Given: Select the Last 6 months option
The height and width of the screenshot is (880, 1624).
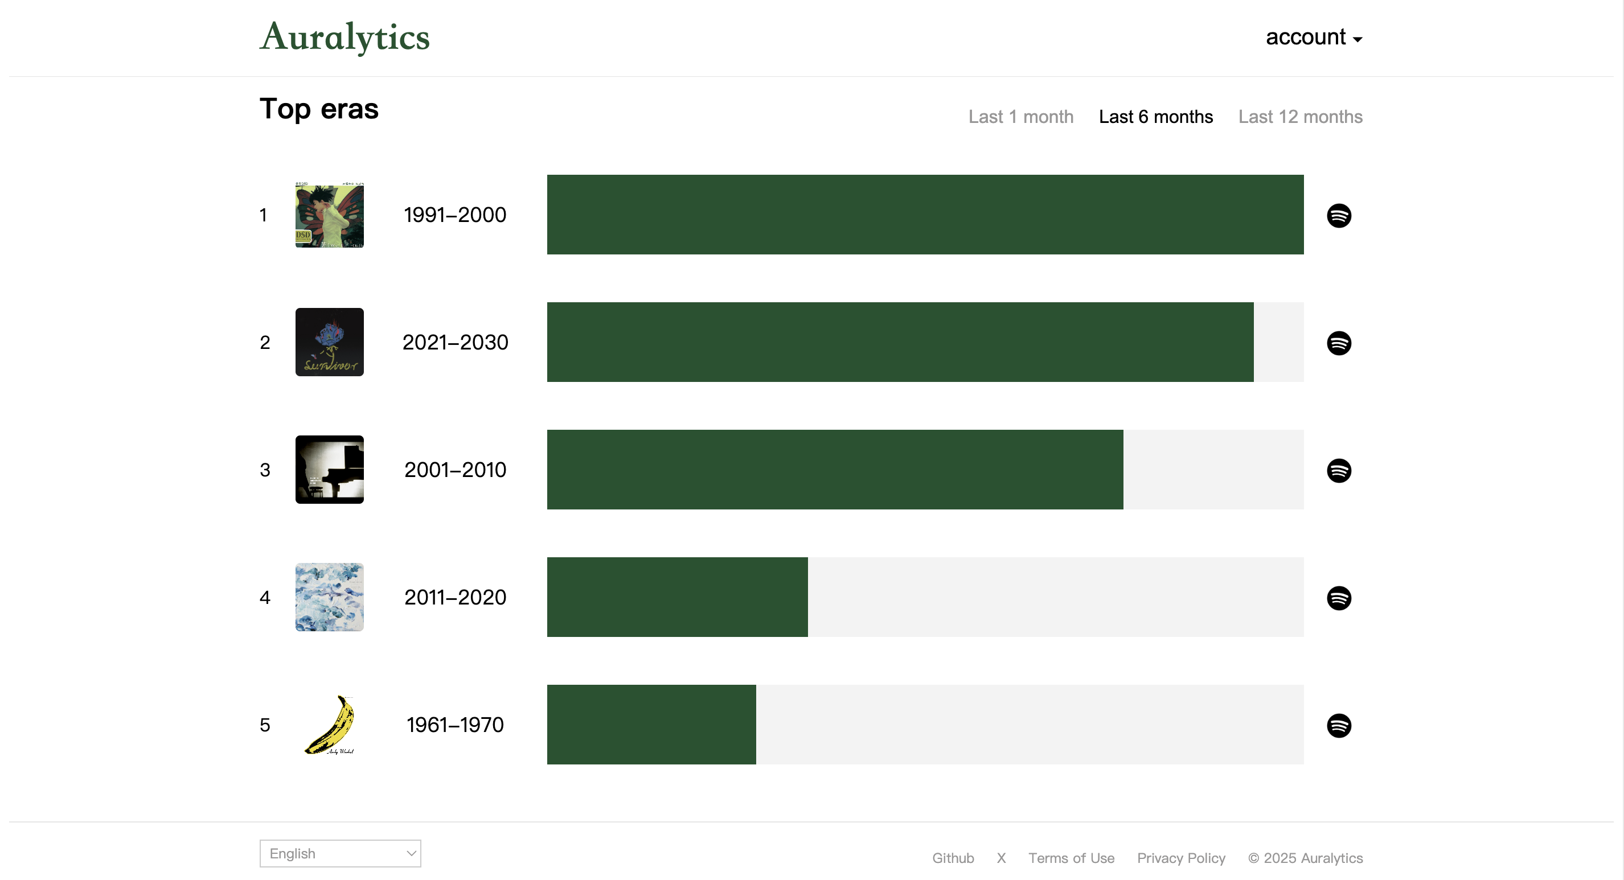Looking at the screenshot, I should [x=1156, y=117].
